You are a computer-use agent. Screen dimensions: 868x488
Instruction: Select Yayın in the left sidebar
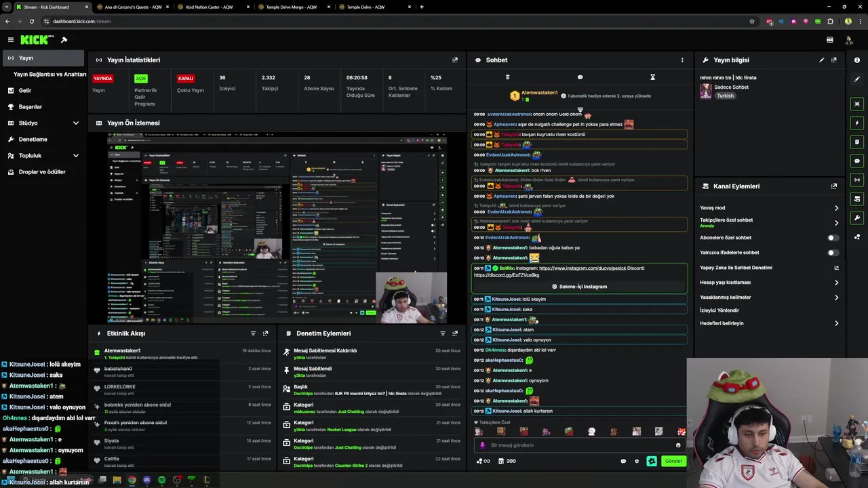[x=43, y=58]
